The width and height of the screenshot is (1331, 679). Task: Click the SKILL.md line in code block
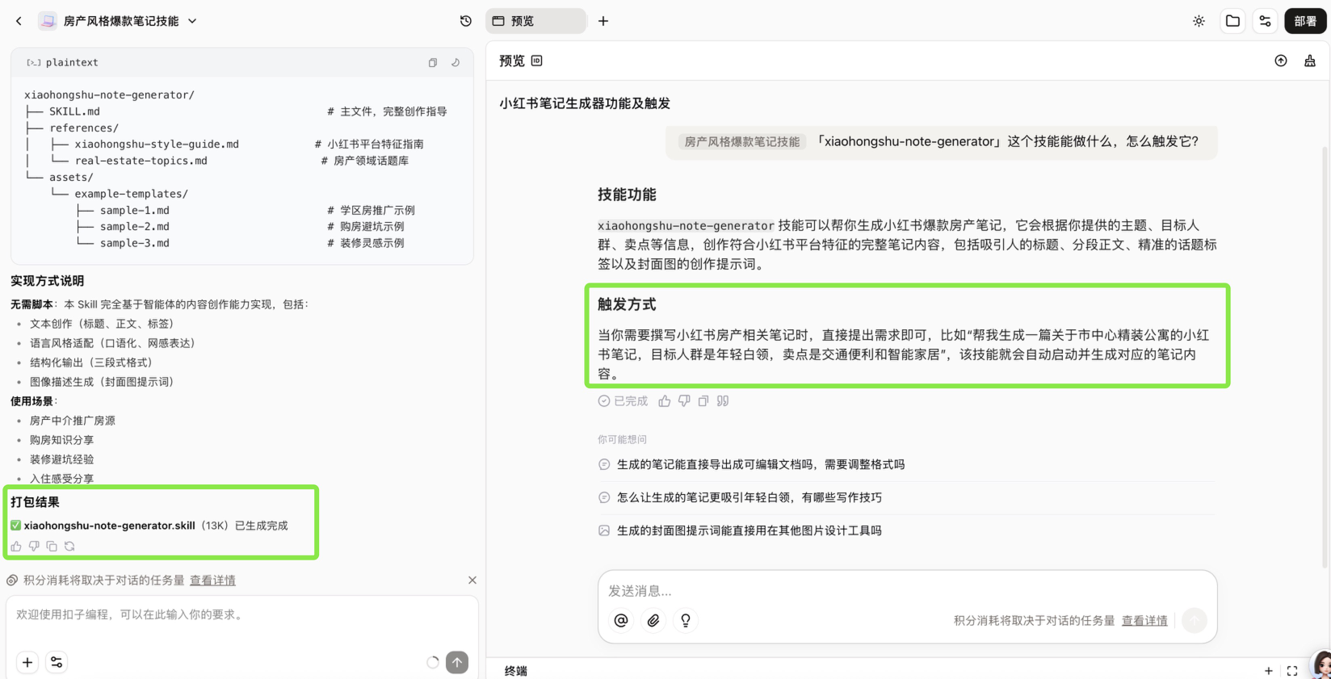tap(74, 111)
